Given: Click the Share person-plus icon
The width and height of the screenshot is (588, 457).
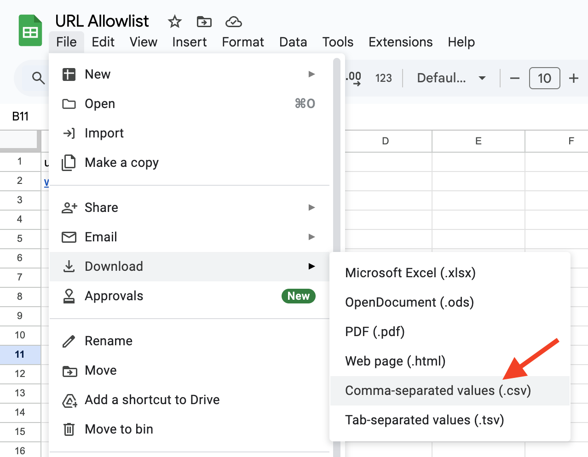Looking at the screenshot, I should [x=69, y=208].
